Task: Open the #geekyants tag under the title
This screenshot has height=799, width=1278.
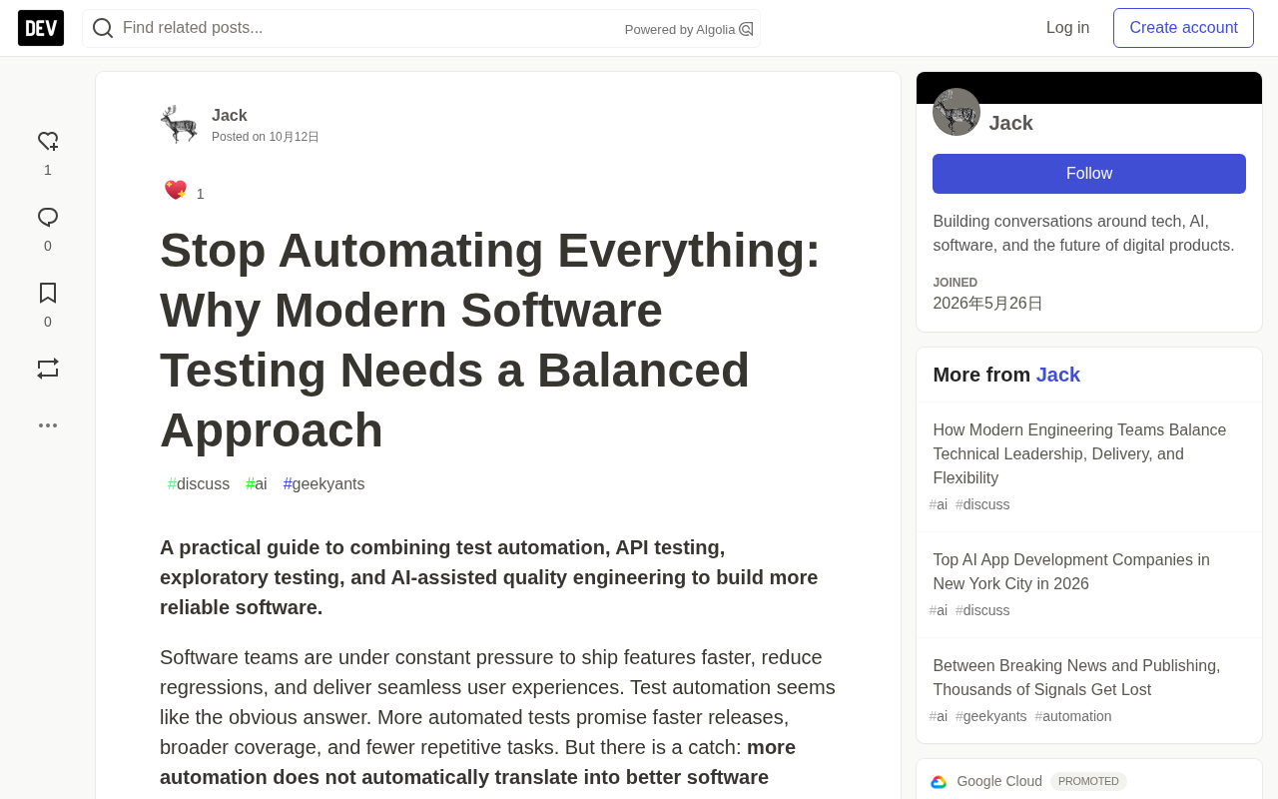Action: pos(323,484)
